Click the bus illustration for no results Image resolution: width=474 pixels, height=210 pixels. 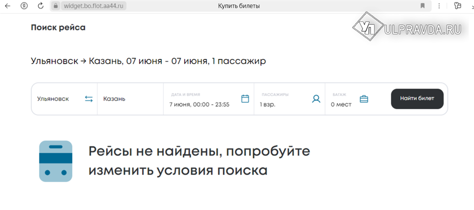point(56,161)
